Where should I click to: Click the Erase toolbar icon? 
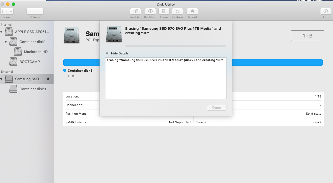pos(164,11)
